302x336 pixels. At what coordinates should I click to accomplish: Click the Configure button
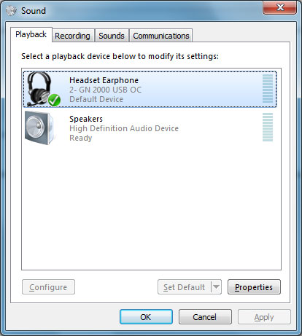coord(48,287)
